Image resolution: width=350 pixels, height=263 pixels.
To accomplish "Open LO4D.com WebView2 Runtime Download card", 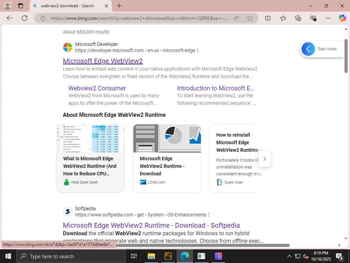I will pyautogui.click(x=167, y=158).
